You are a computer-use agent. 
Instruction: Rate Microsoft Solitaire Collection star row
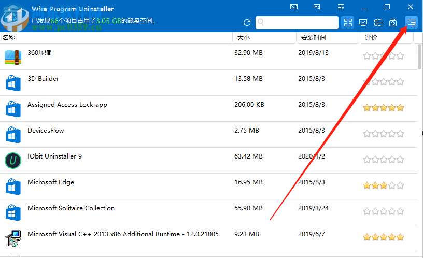[384, 211]
